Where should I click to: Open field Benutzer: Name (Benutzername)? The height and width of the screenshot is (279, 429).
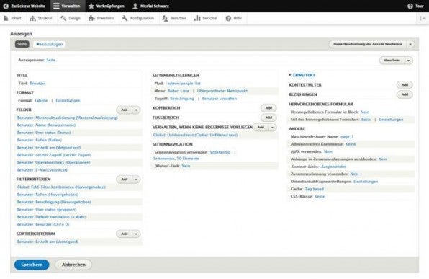(46, 125)
